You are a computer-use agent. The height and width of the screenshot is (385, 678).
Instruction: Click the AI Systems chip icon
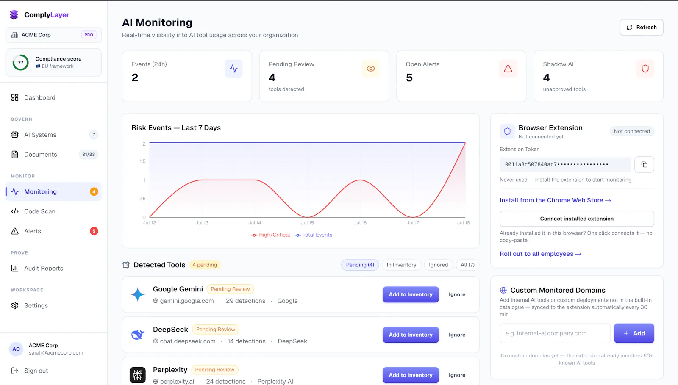click(15, 135)
